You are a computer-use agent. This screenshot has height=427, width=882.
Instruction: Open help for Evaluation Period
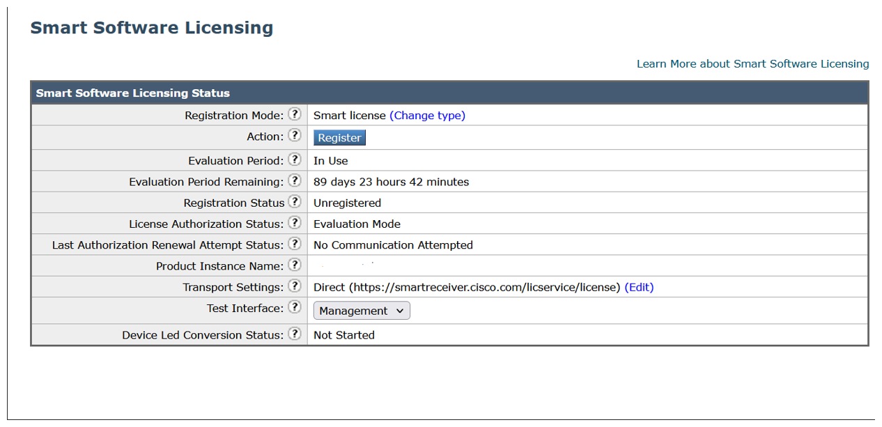[x=295, y=160]
